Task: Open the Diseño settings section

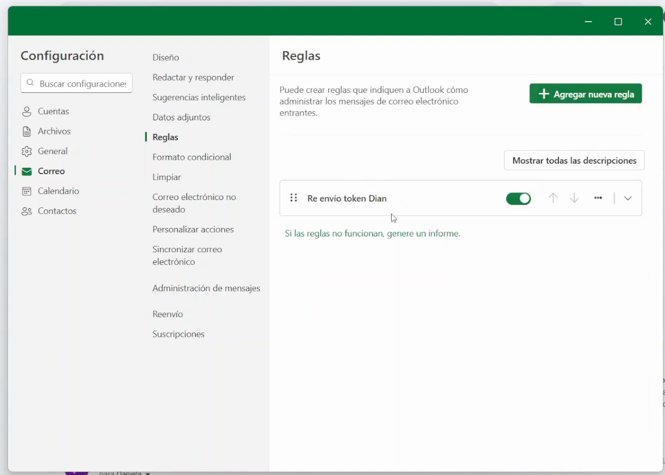Action: [x=166, y=58]
